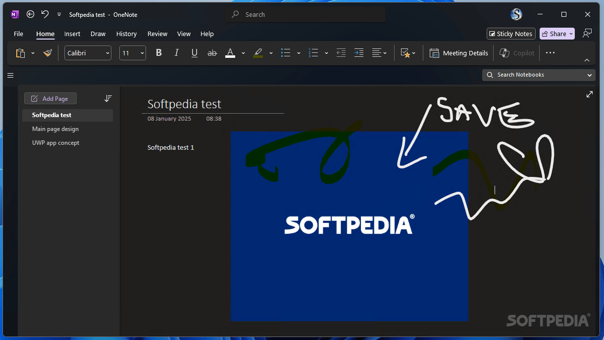Open Meeting Details
The image size is (604, 340).
click(x=458, y=53)
